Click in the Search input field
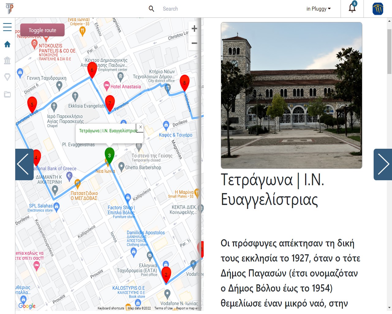 tap(214, 9)
